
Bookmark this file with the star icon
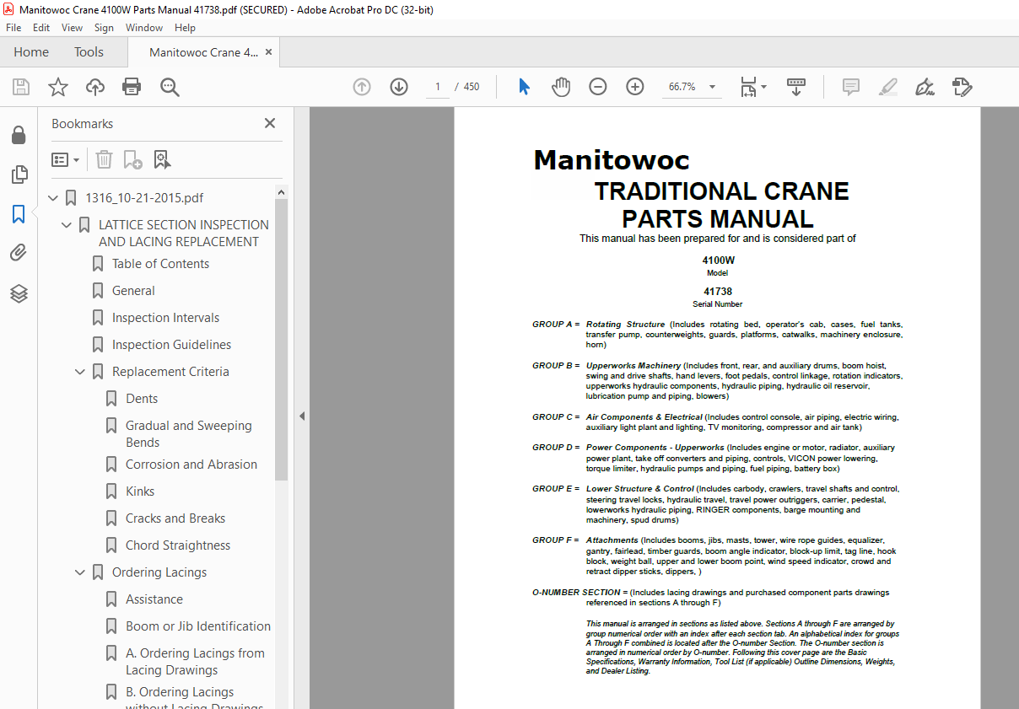(x=58, y=87)
